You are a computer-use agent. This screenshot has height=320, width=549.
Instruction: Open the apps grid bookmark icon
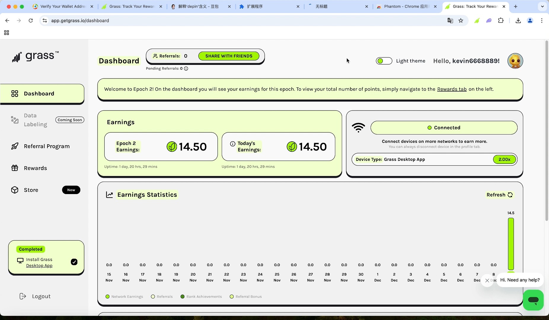click(x=7, y=33)
